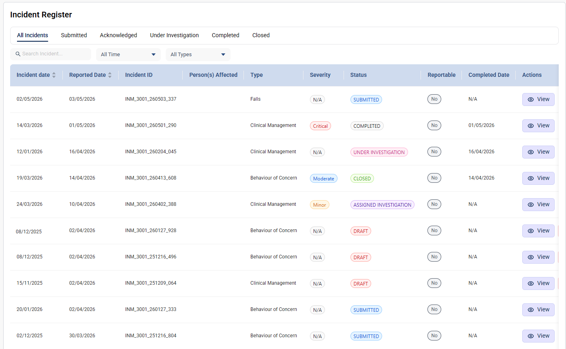Click reported date 30/03/2026
Viewport: 566px width, 349px height.
(82, 336)
